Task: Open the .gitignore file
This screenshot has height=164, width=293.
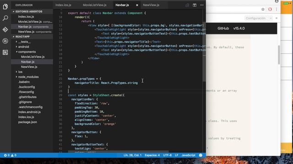Action: [25, 102]
